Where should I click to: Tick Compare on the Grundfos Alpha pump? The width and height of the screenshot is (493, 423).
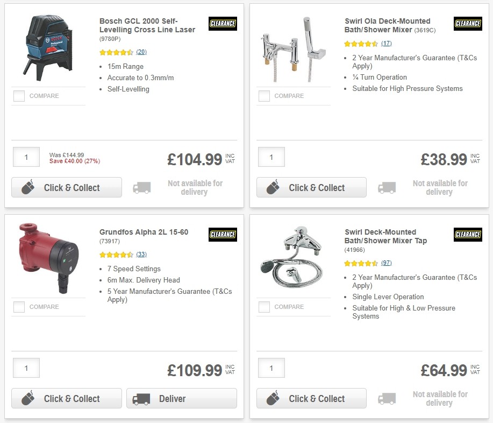19,307
